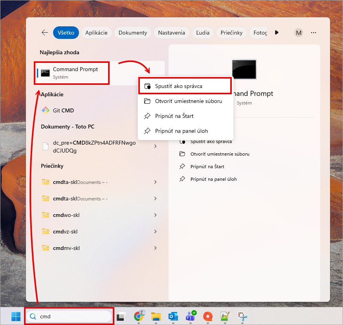The image size is (343, 325).
Task: Switch to the Nastavenia filter tab
Action: [x=171, y=33]
